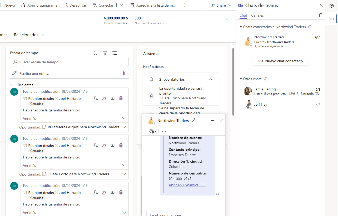338x216 pixels.
Task: Open Abrir organigrama command
Action: coord(39,5)
